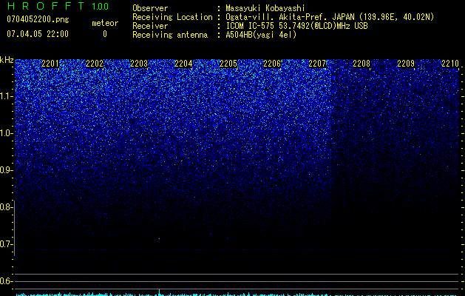465x296 pixels.
Task: Click the Observer label
Action: pos(150,8)
